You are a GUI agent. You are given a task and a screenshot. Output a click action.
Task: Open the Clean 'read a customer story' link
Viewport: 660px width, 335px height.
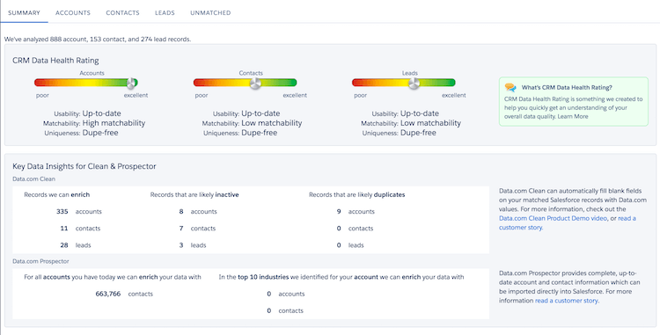568,222
